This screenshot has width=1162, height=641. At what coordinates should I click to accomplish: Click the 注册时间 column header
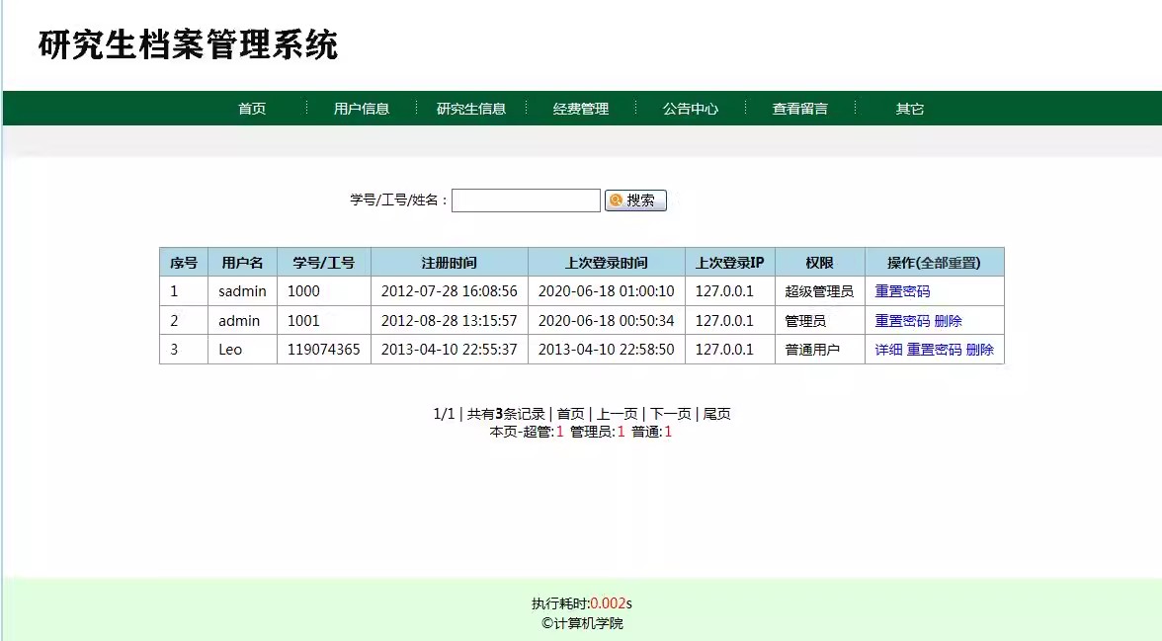[449, 263]
